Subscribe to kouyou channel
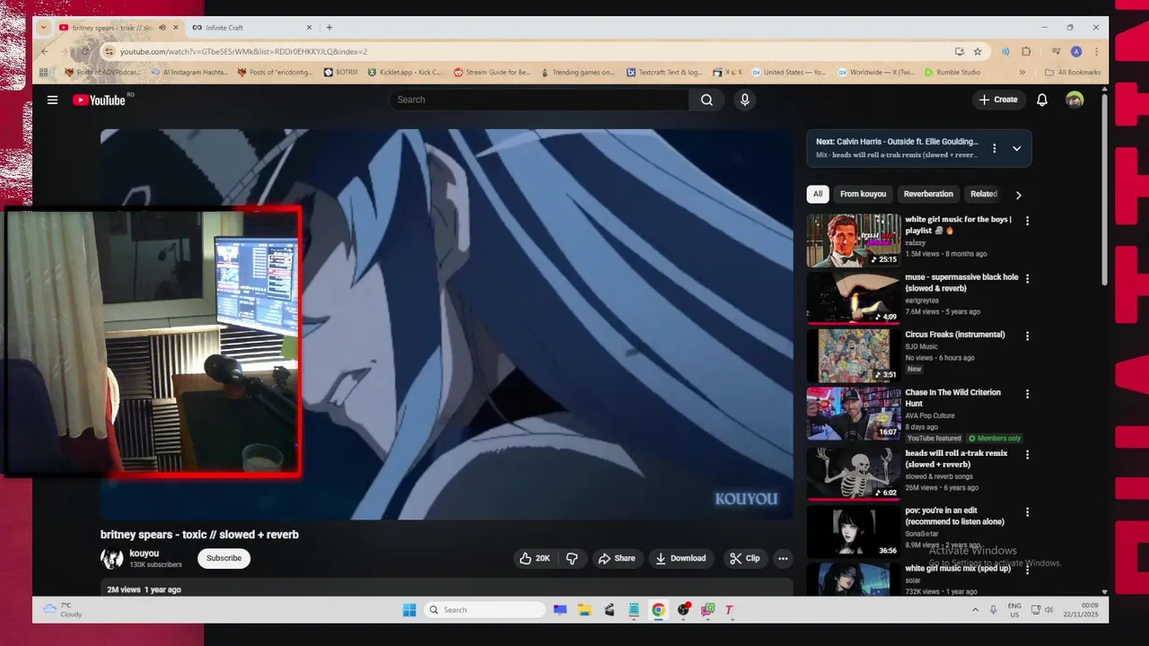1149x646 pixels. point(224,558)
